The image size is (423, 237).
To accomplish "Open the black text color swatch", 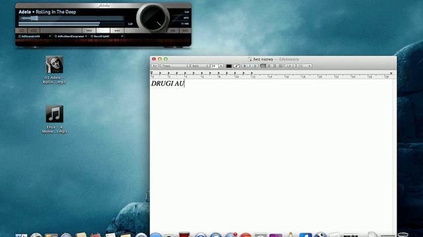I will tap(229, 66).
